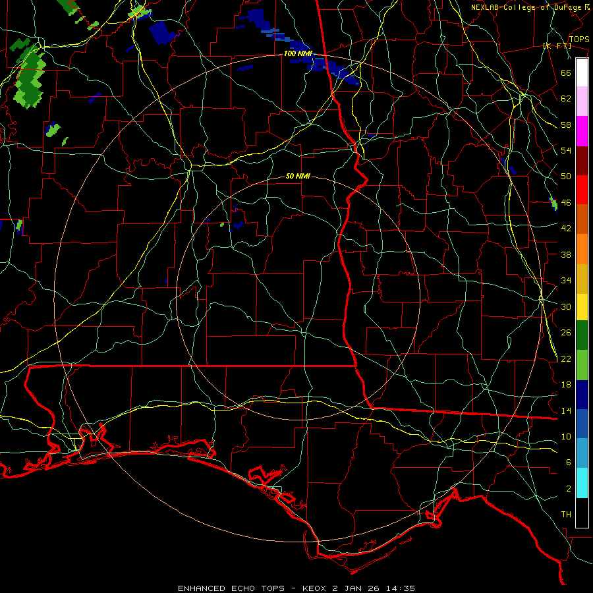Click the dark green 22-26 legend swatch
This screenshot has width=593, height=593.
point(582,335)
